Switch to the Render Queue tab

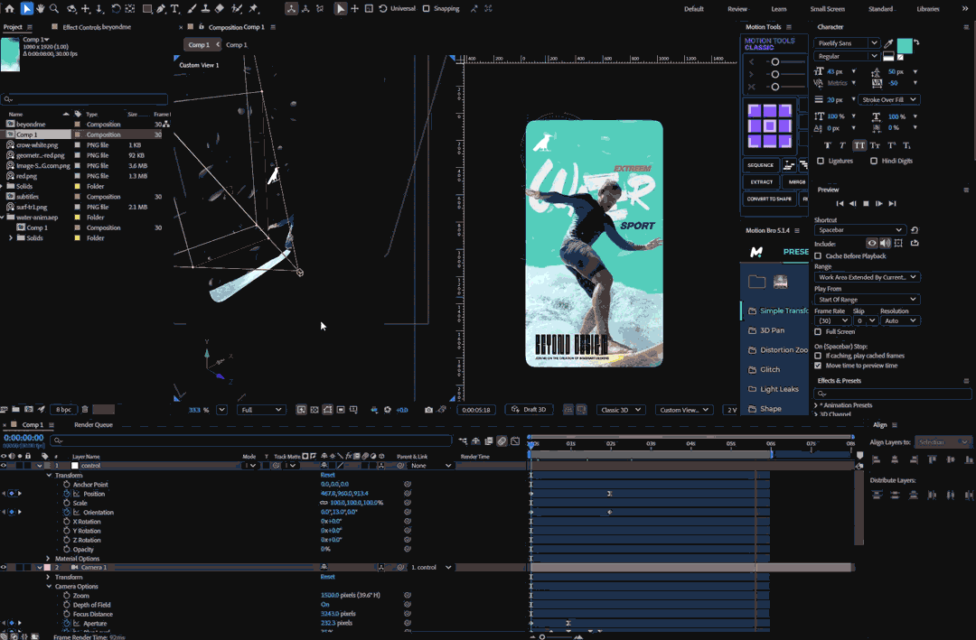[x=93, y=424]
